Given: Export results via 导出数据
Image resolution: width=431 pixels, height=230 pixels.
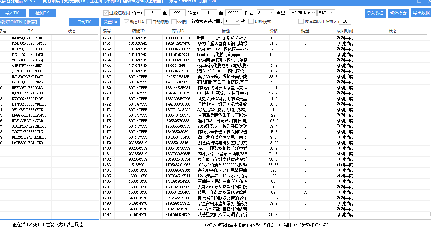Looking at the screenshot, I should coord(421,13).
